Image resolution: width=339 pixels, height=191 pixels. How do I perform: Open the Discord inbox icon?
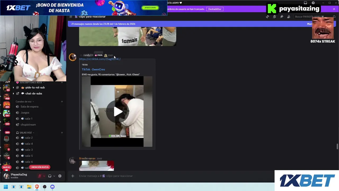point(305,3)
